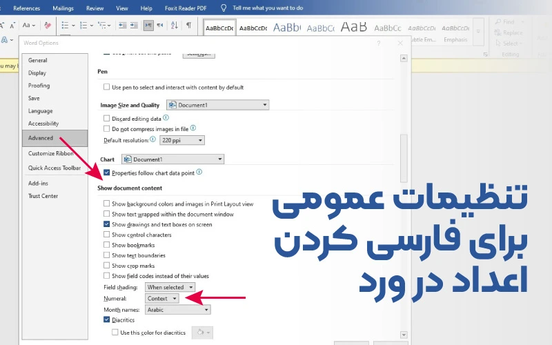Decrease indent using the ribbon icon
The image size is (552, 345).
pos(123,26)
